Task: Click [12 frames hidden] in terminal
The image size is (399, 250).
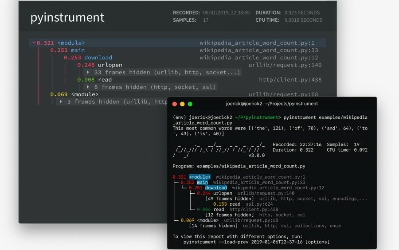Action: click(229, 215)
